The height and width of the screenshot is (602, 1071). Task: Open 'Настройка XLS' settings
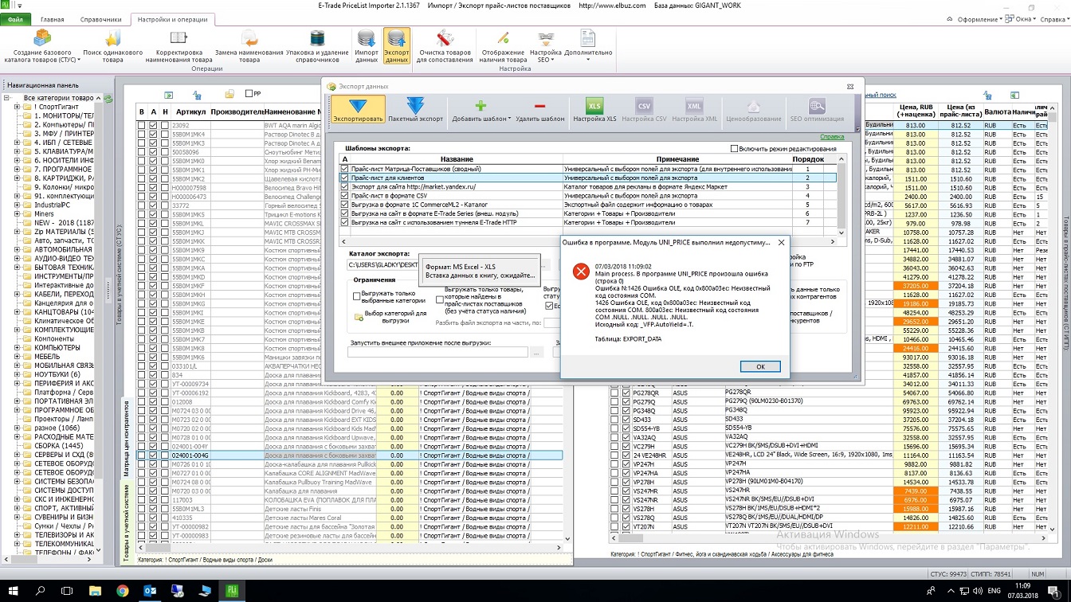594,110
